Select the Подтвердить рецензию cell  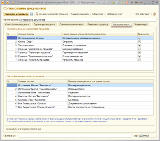110,85
